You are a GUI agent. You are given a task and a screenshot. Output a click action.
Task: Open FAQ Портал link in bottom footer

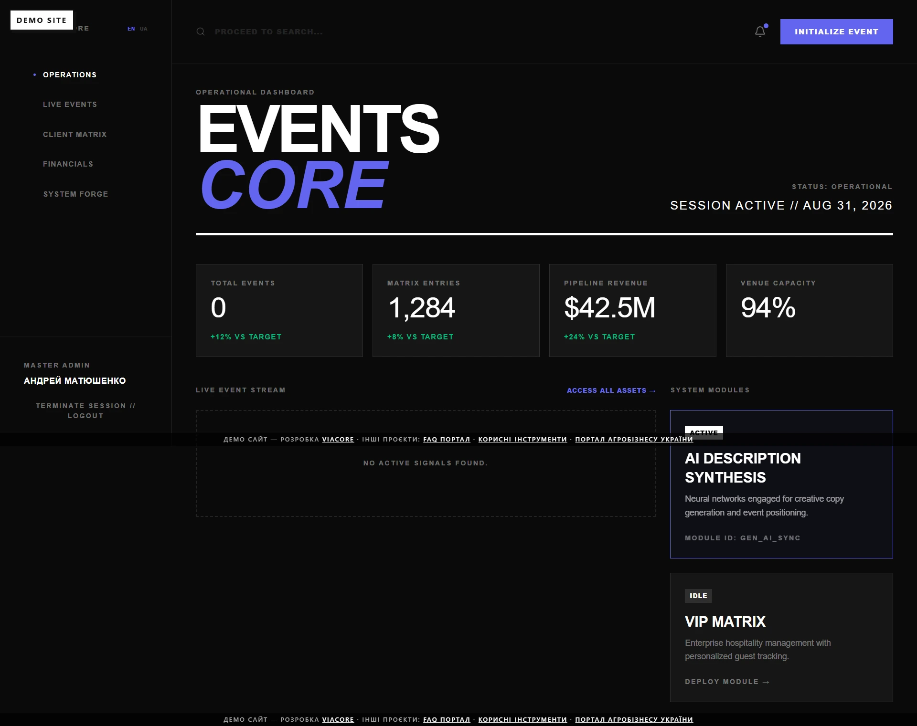pos(447,719)
